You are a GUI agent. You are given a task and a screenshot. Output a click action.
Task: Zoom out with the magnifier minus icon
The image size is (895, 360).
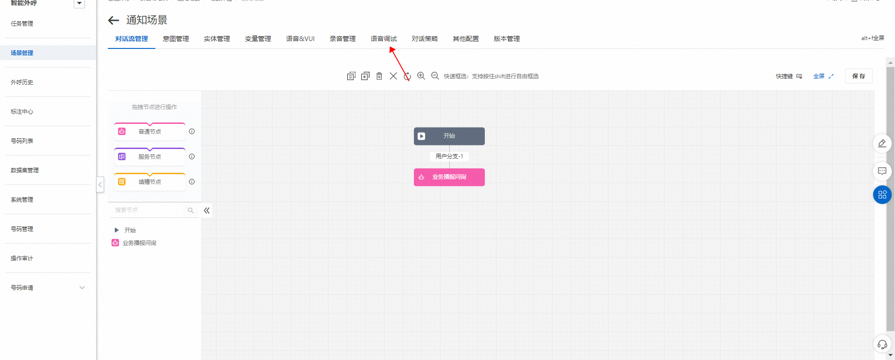pos(435,76)
